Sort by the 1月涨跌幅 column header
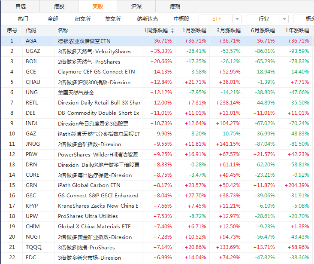This screenshot has width=314, height=264. (x=194, y=31)
